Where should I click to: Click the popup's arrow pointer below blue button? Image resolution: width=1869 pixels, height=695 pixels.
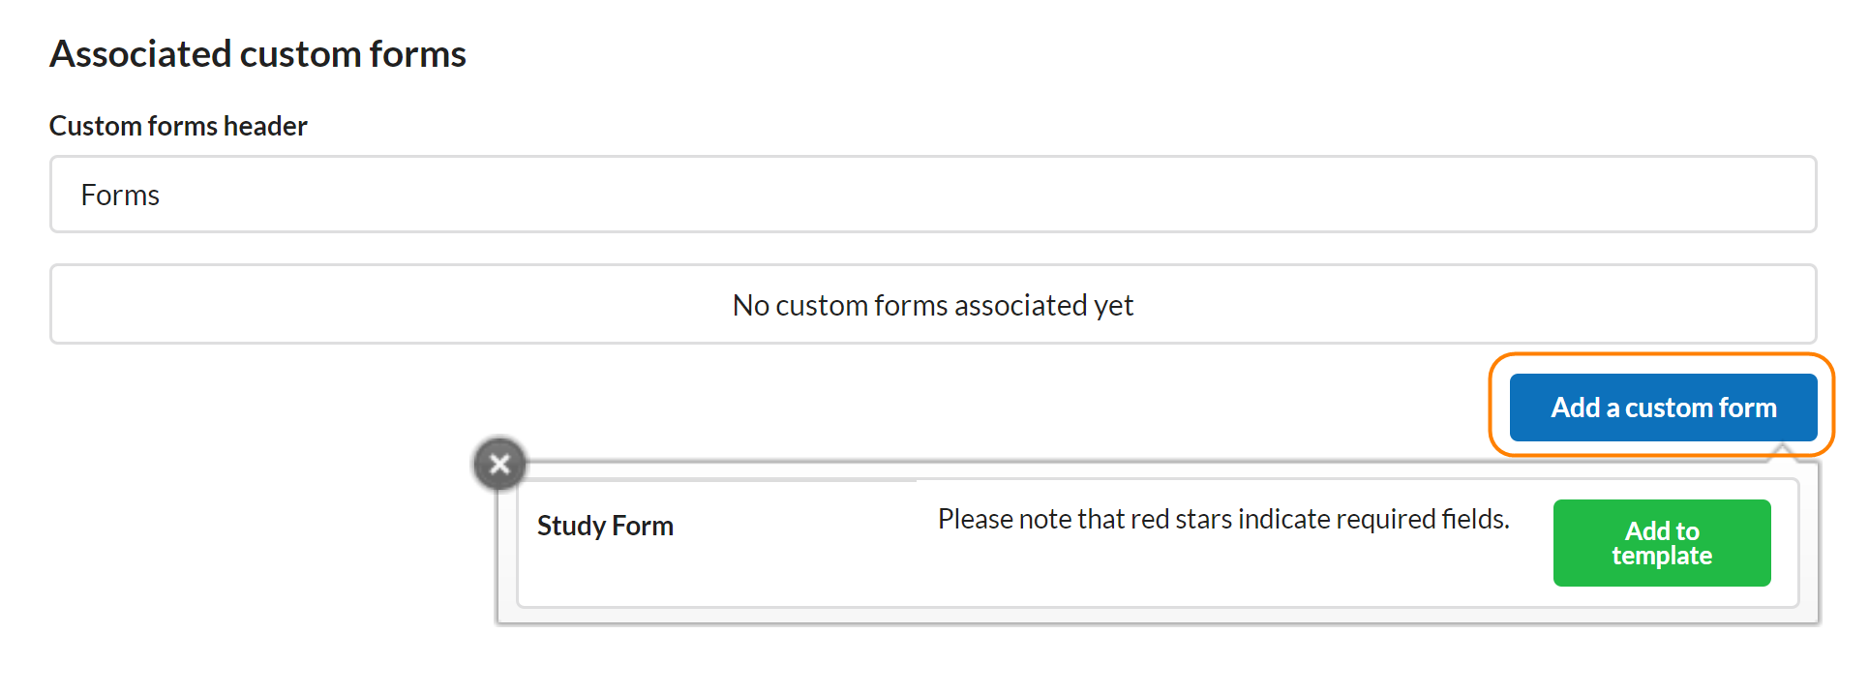point(1782,452)
